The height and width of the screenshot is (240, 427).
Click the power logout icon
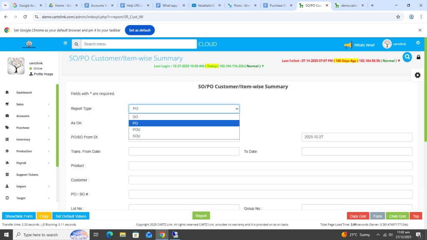(x=418, y=43)
